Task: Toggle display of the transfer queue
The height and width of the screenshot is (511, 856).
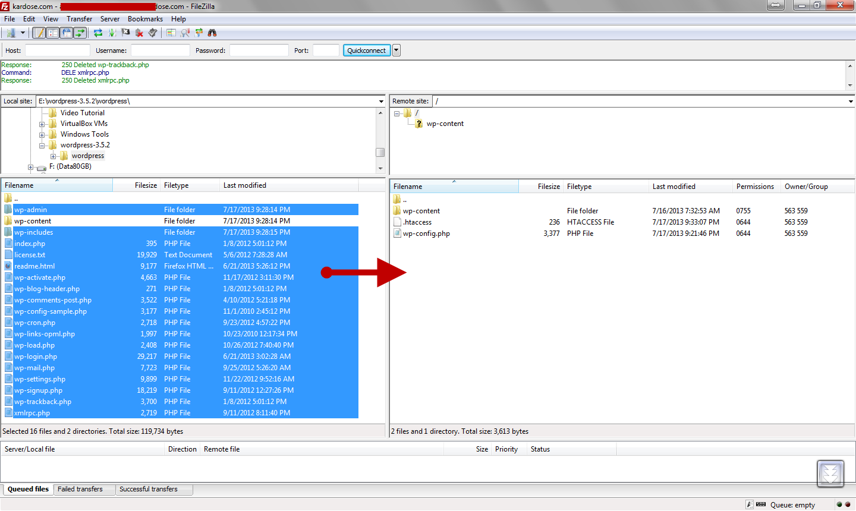Action: pyautogui.click(x=80, y=33)
